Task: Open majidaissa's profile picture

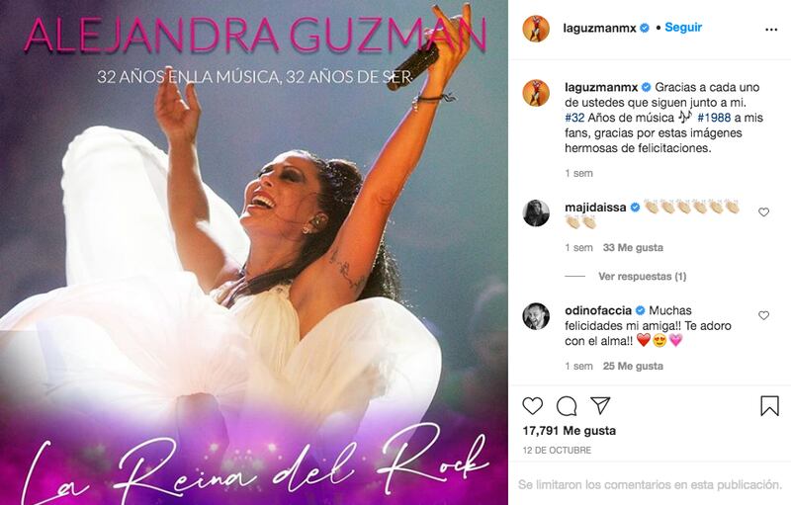Action: (x=536, y=212)
